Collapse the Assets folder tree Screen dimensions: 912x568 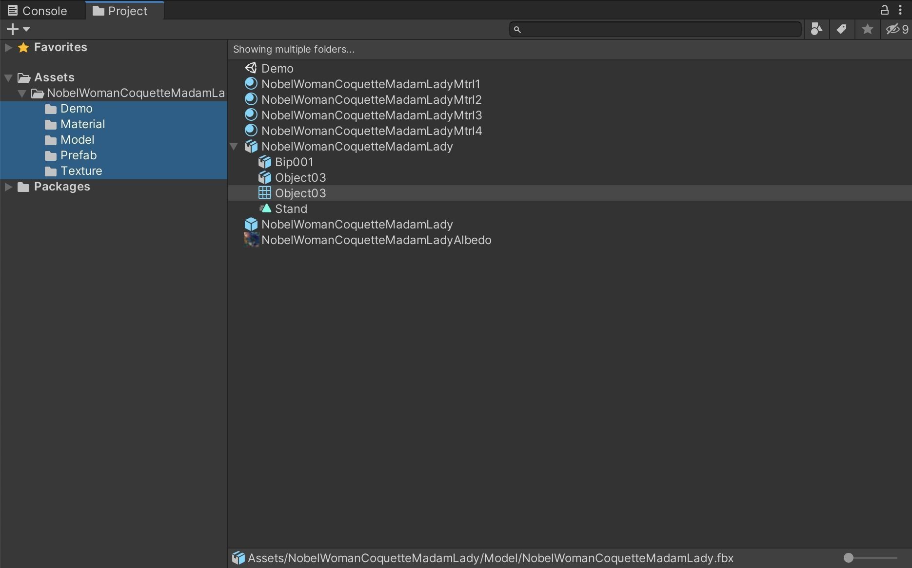8,77
